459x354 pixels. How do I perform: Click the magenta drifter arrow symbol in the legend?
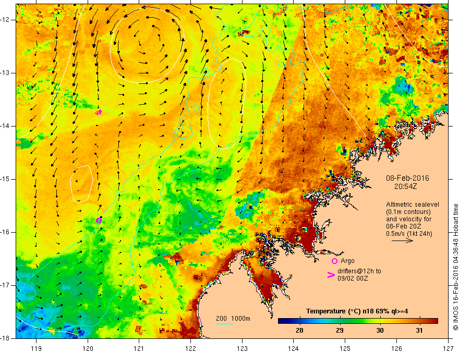point(331,275)
